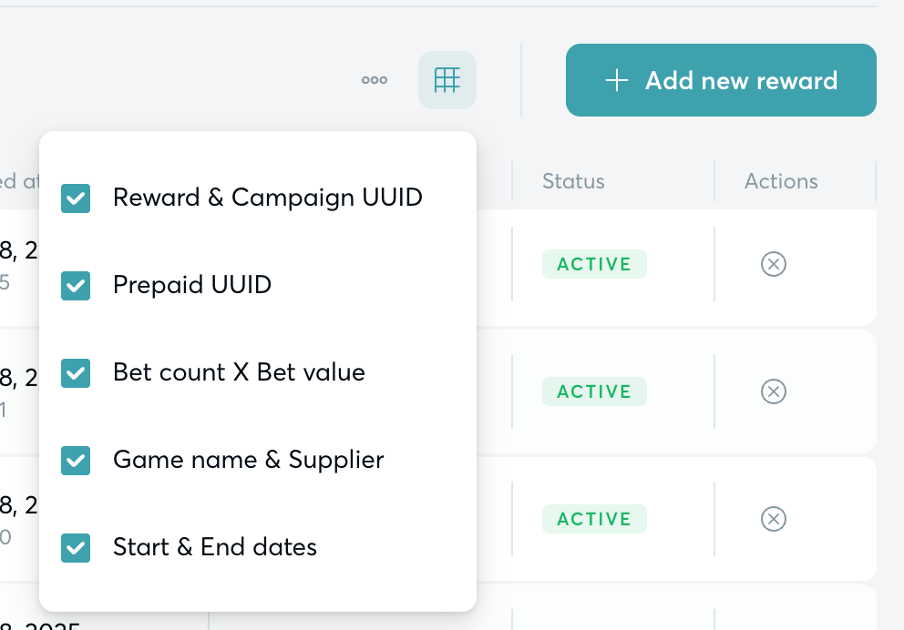This screenshot has width=904, height=630.
Task: Click the Game name & Supplier label
Action: click(249, 460)
